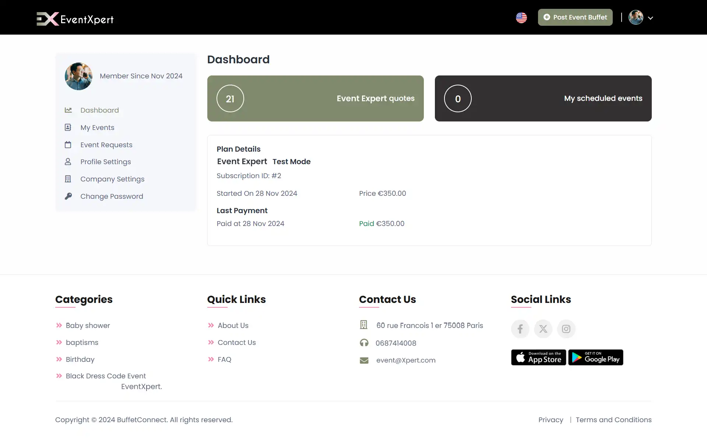Open the US flag language selector

pyautogui.click(x=521, y=17)
